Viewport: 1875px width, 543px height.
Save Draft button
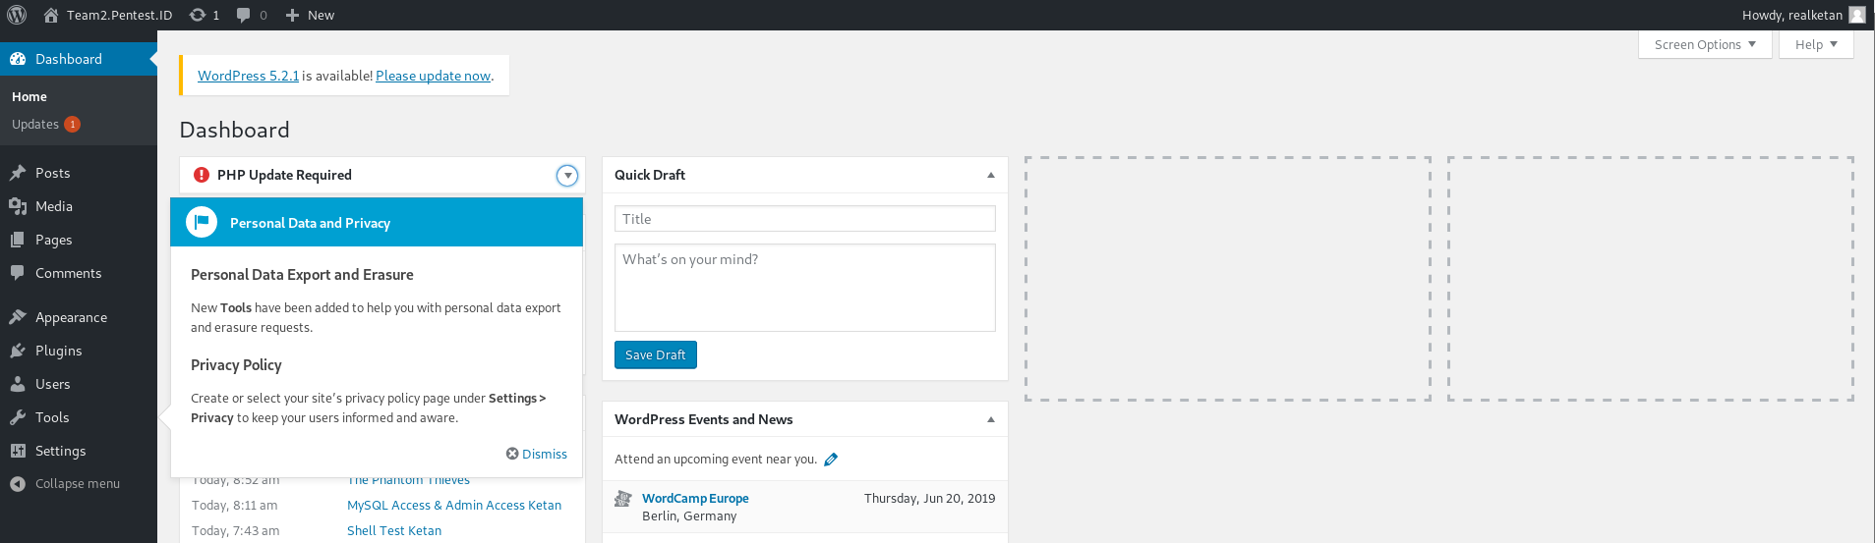pos(656,354)
